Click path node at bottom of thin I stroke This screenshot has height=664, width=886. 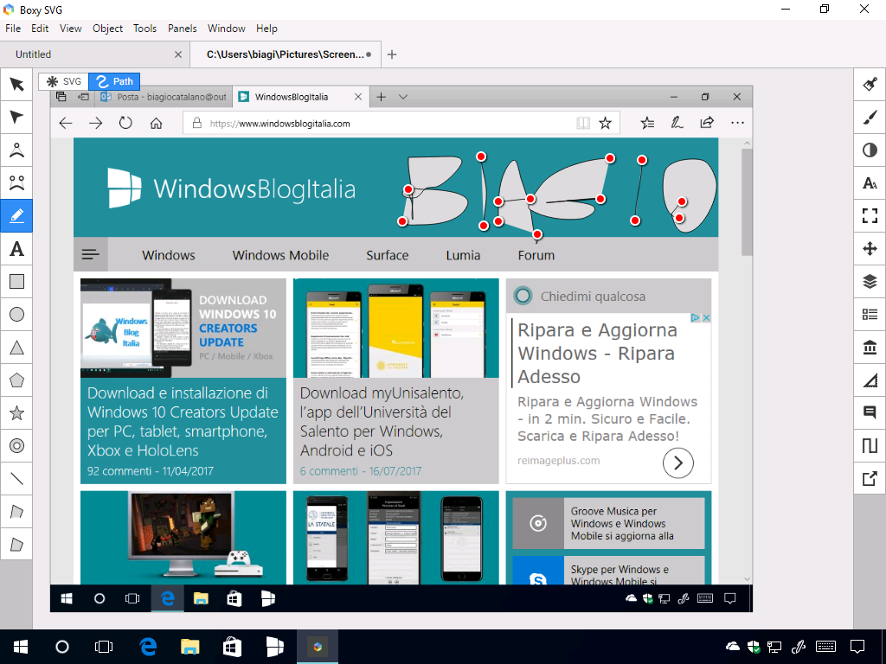(635, 220)
